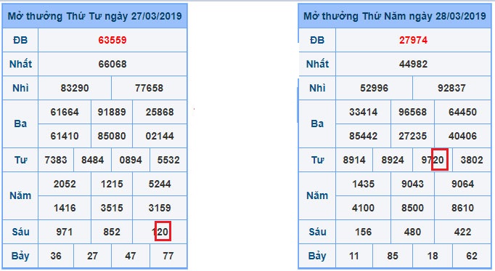Click the ĐB row label in right table
The image size is (495, 271).
(x=317, y=40)
